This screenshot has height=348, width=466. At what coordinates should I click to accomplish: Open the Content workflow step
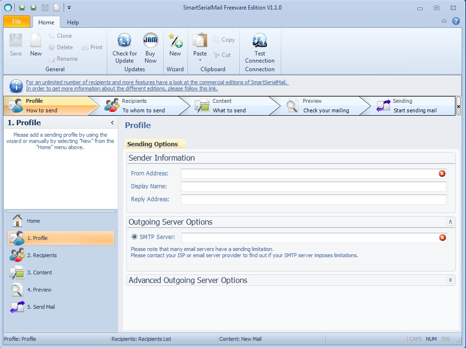tap(229, 106)
